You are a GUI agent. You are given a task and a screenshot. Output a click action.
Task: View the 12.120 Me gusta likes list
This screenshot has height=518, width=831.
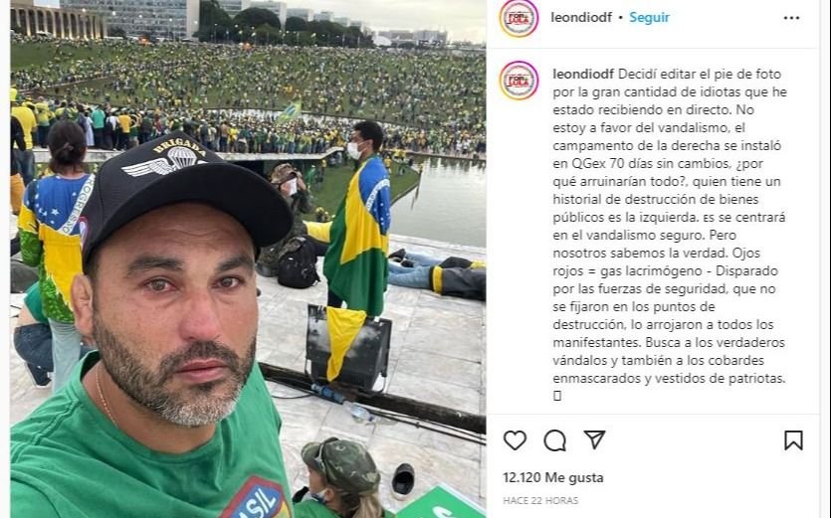[553, 477]
